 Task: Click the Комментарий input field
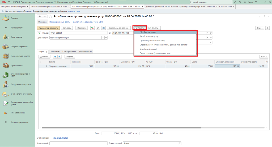click(x=78, y=143)
